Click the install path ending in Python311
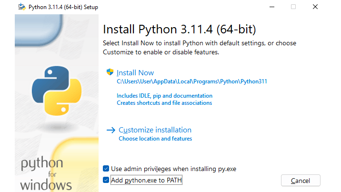 [192, 81]
